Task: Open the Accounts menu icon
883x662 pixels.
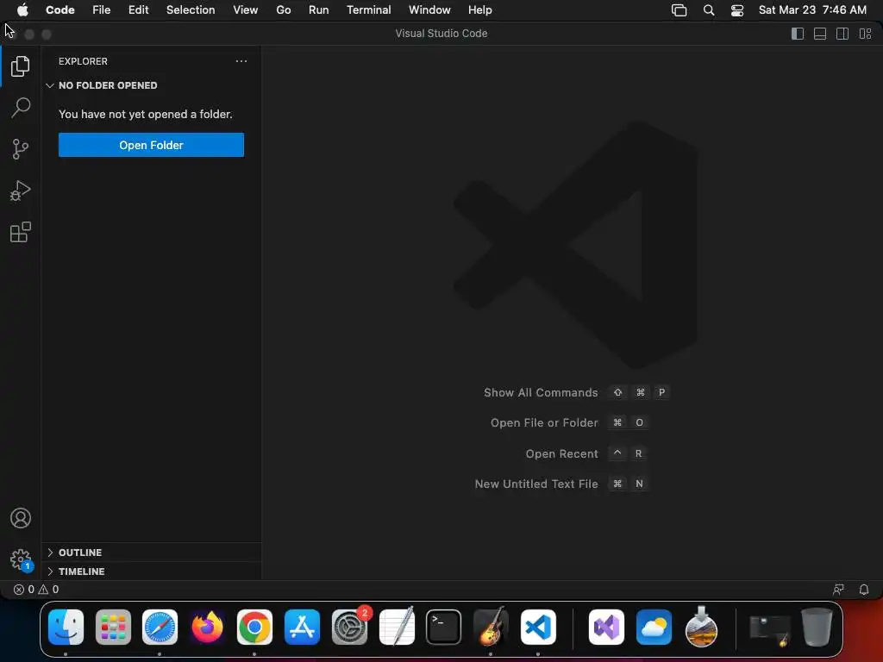Action: 21,518
